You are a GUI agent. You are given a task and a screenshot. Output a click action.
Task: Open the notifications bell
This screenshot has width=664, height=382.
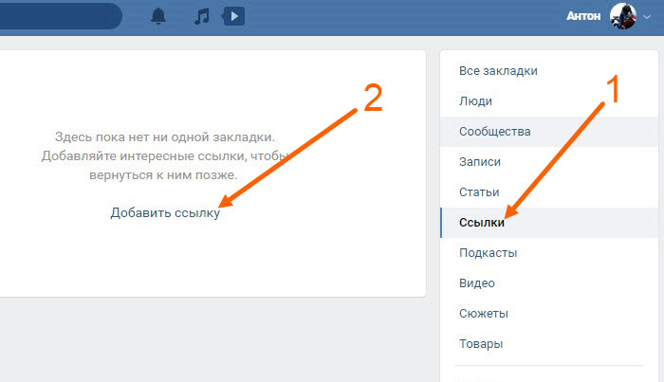158,16
